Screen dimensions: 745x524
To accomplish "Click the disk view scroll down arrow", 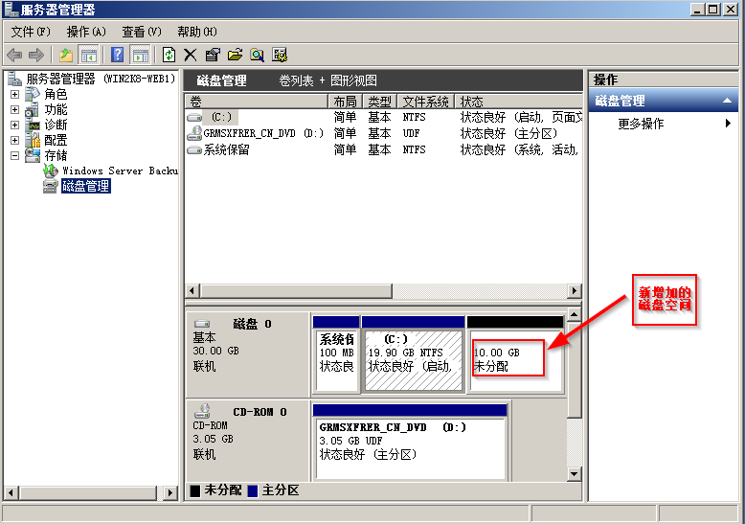I will 574,473.
